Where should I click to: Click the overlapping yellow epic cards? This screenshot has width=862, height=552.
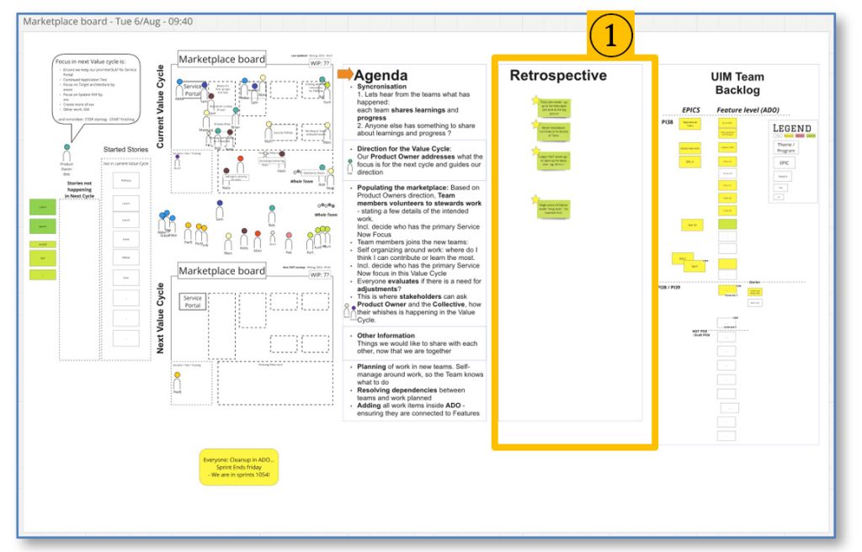[689, 263]
